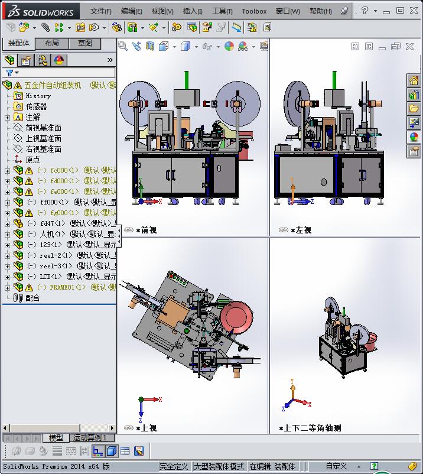Click the Previous View icon

[136, 46]
